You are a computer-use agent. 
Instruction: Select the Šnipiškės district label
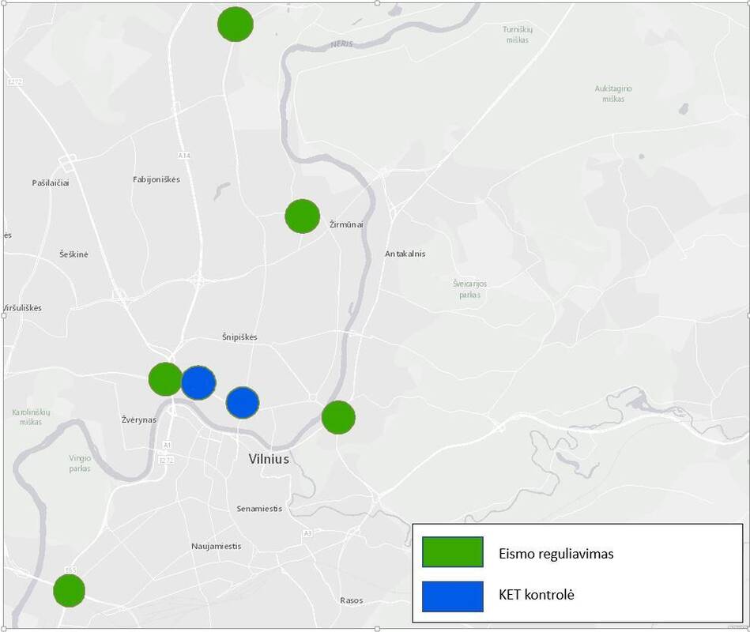239,337
